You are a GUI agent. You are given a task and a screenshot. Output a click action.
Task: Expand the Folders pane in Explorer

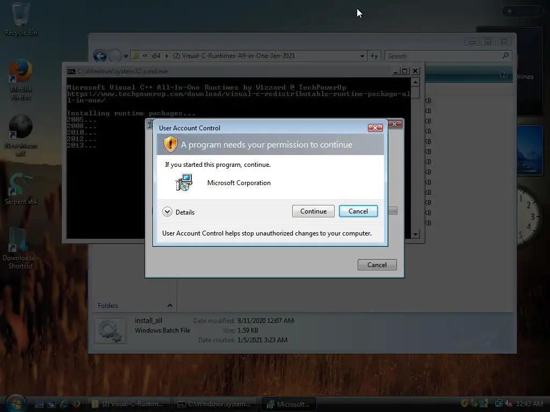(x=170, y=305)
